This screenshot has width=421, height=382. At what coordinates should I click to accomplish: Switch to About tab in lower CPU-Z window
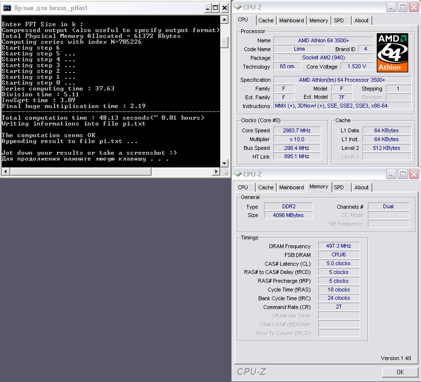pyautogui.click(x=362, y=187)
